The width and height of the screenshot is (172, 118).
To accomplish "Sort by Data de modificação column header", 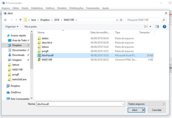I will (x=100, y=32).
